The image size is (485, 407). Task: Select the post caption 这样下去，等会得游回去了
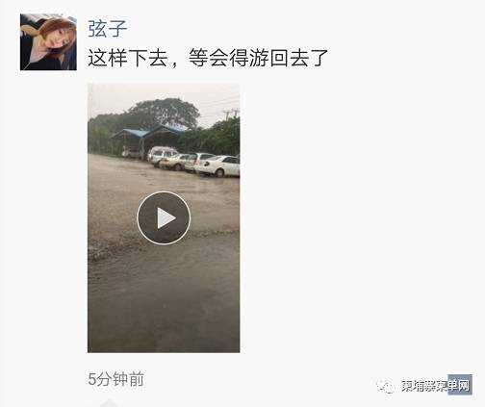(208, 58)
